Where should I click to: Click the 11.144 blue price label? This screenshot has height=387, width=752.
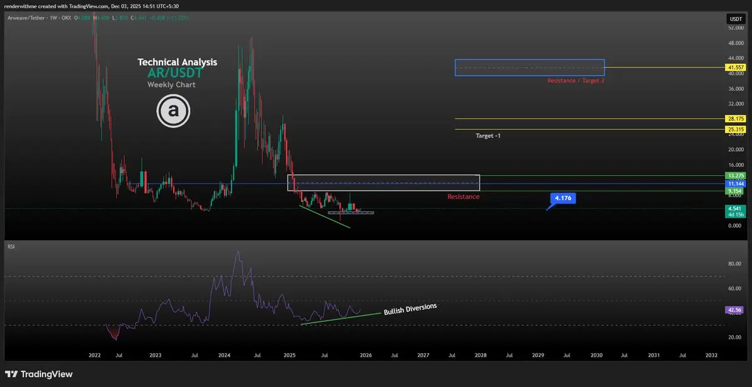(x=734, y=184)
